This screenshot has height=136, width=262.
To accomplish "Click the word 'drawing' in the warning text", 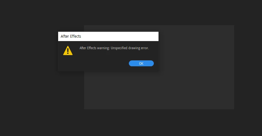I will pos(134,48).
